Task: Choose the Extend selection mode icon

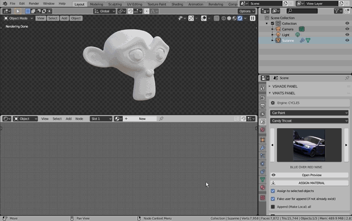Action: tap(33, 11)
